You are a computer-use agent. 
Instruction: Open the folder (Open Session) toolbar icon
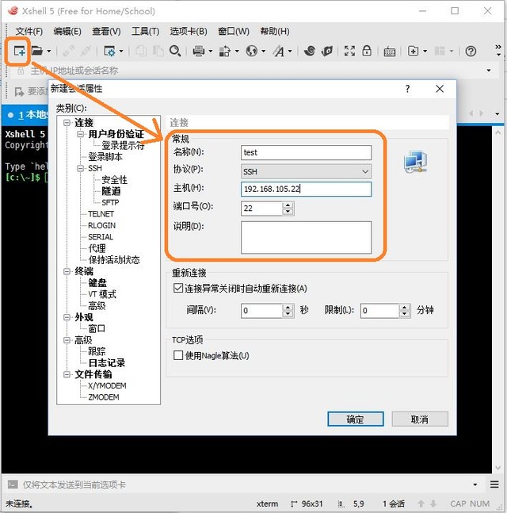(37, 51)
